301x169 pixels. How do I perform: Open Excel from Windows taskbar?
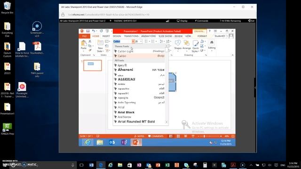pyautogui.click(x=167, y=165)
